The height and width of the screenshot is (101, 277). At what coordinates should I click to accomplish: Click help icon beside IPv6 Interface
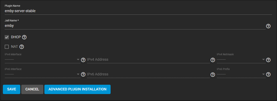[83, 74]
